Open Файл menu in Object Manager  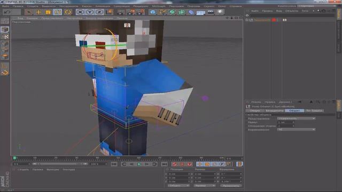pos(255,11)
